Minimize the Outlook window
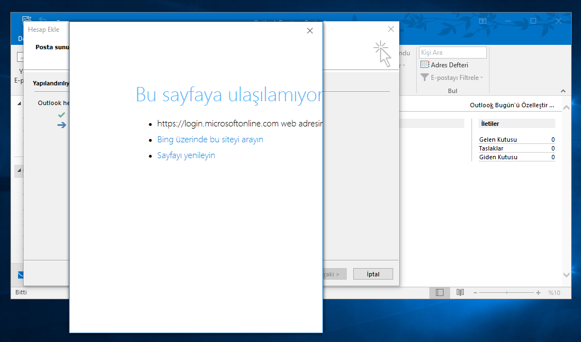581x342 pixels. pos(508,21)
